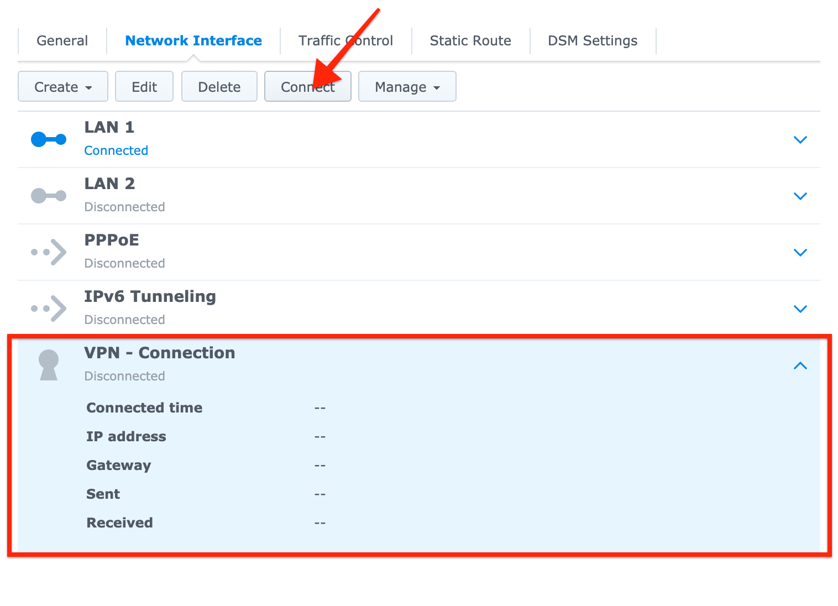Expand the PPPoE details chevron

[800, 252]
